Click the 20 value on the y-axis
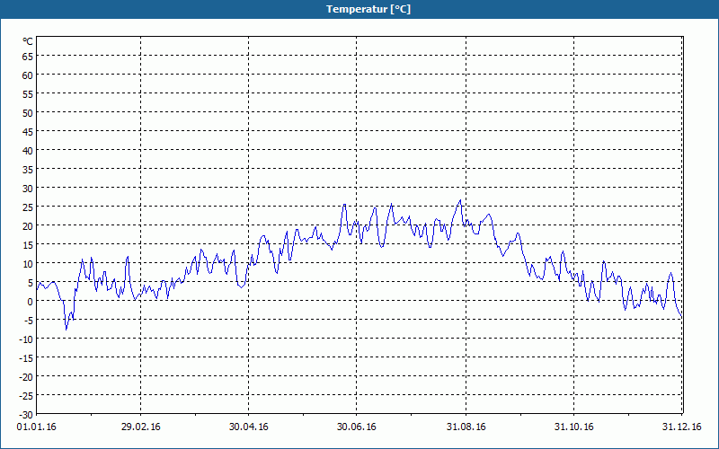The height and width of the screenshot is (449, 719). pos(28,226)
